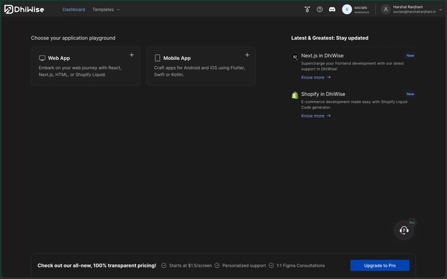Click the Shopify bag icon
This screenshot has width=447, height=279.
[295, 95]
